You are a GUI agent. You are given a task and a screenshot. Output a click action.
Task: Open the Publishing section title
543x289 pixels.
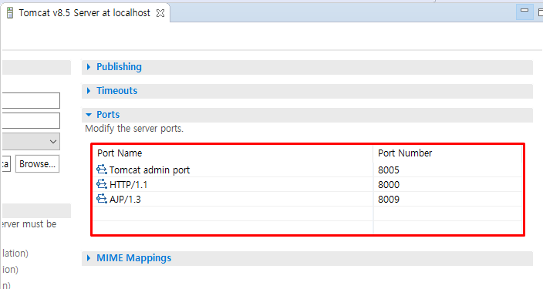pos(119,67)
